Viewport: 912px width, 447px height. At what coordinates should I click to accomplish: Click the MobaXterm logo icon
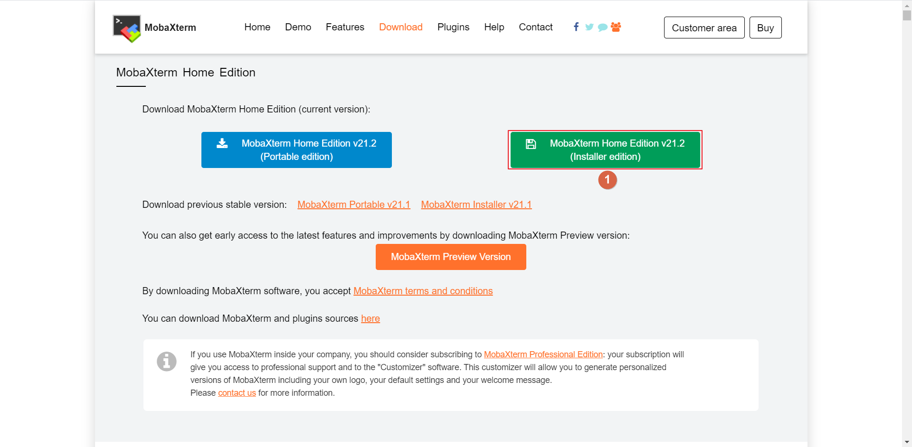coord(127,28)
